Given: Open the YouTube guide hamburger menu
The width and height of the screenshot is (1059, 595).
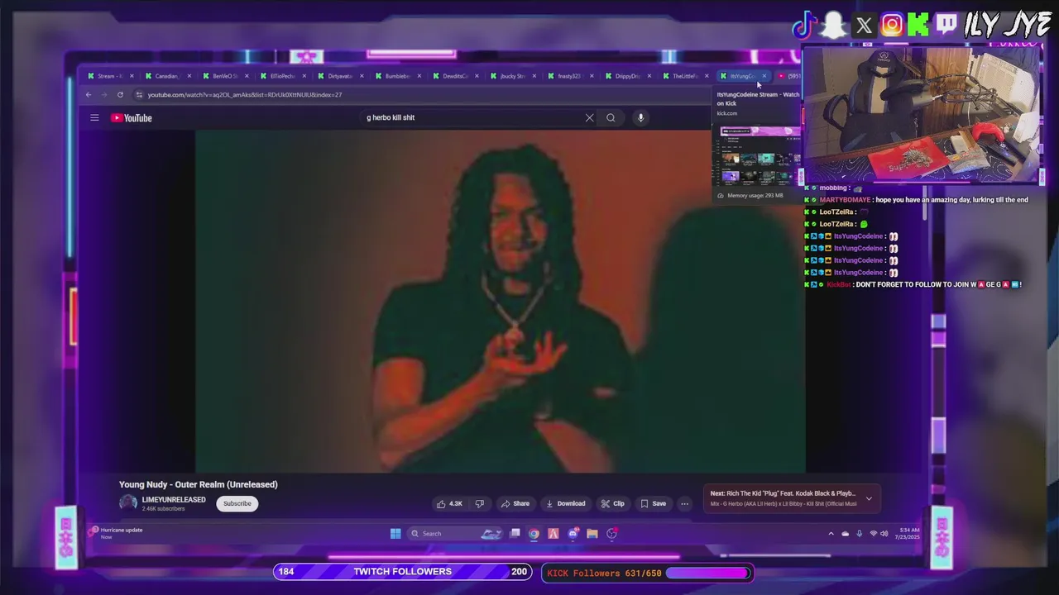Looking at the screenshot, I should [x=94, y=117].
